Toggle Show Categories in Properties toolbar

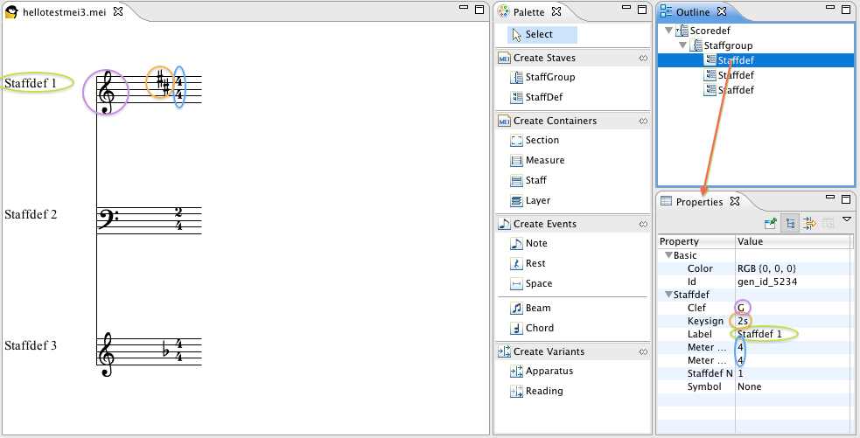pyautogui.click(x=790, y=224)
